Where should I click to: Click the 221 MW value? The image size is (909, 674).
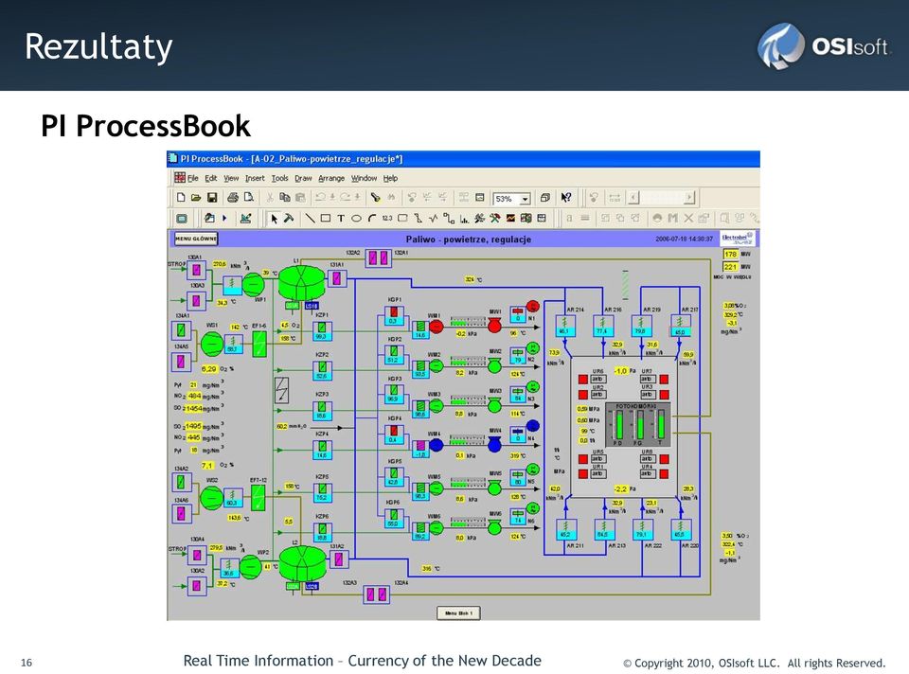[730, 267]
